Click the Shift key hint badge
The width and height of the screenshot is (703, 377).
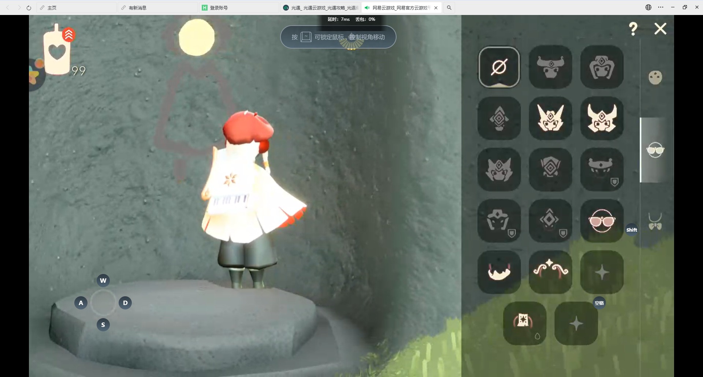coord(632,230)
